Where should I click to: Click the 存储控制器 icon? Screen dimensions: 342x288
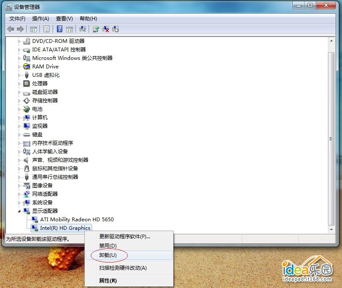(27, 100)
